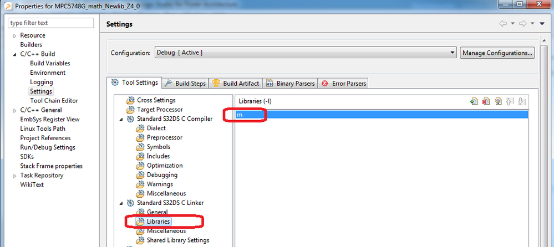Open the Configuration combo box

pos(306,53)
